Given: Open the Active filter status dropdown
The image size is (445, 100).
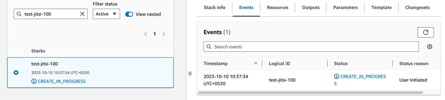Looking at the screenshot, I should click(106, 14).
